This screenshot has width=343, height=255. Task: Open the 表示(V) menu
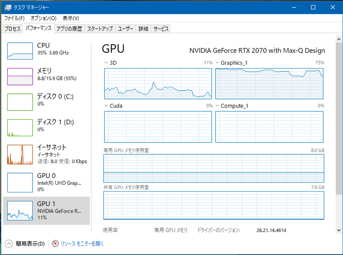tap(71, 18)
